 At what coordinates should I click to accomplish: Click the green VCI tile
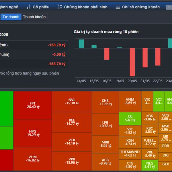159,101
